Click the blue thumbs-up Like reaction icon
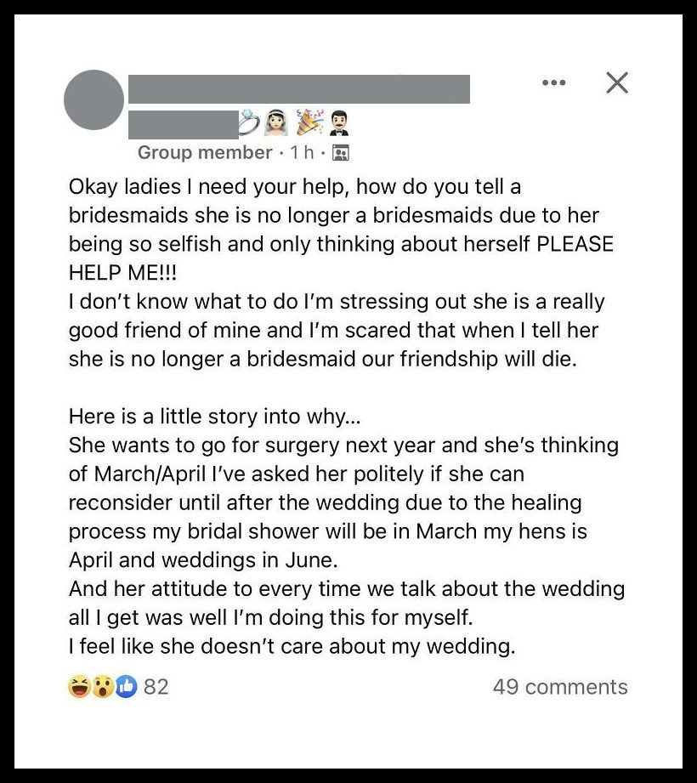Viewport: 697px width, 783px height. 127,686
